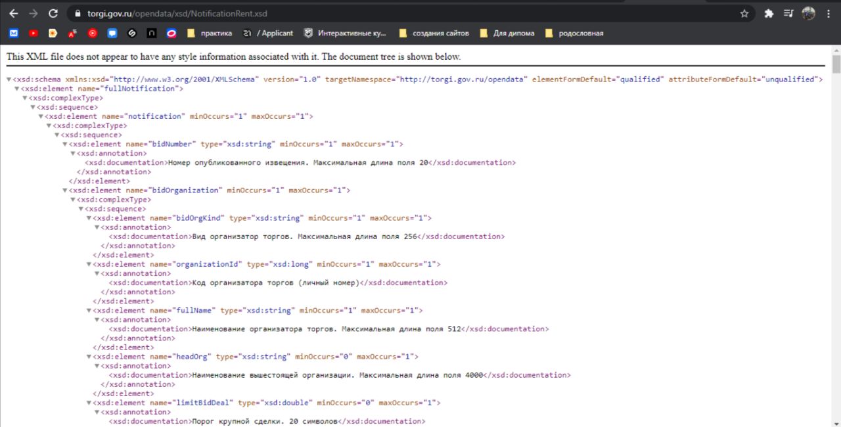
Task: Open the blue chat bubble bookmark icon
Action: (x=112, y=33)
